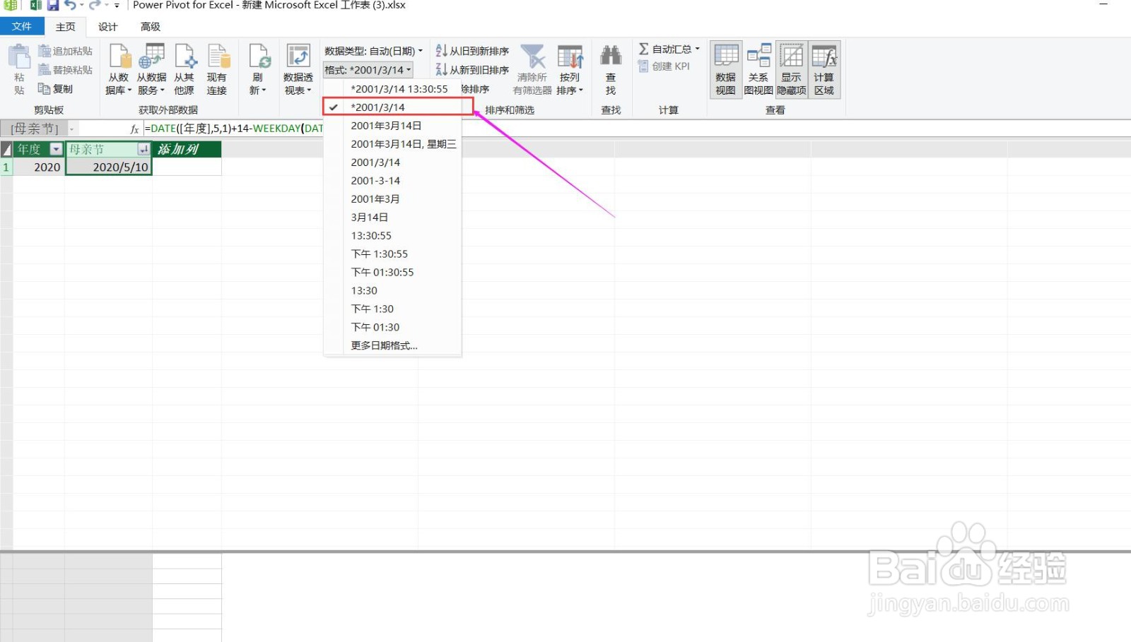The width and height of the screenshot is (1131, 642).
Task: Open the name box dropdown arrow
Action: click(x=71, y=129)
